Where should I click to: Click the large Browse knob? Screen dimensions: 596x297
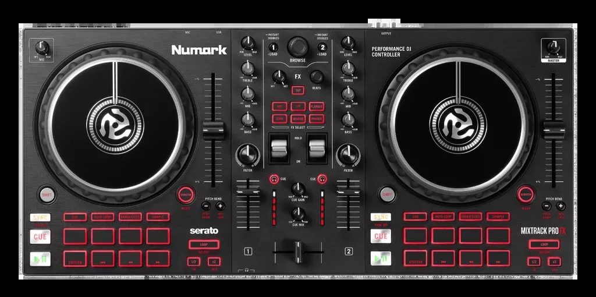coord(298,47)
